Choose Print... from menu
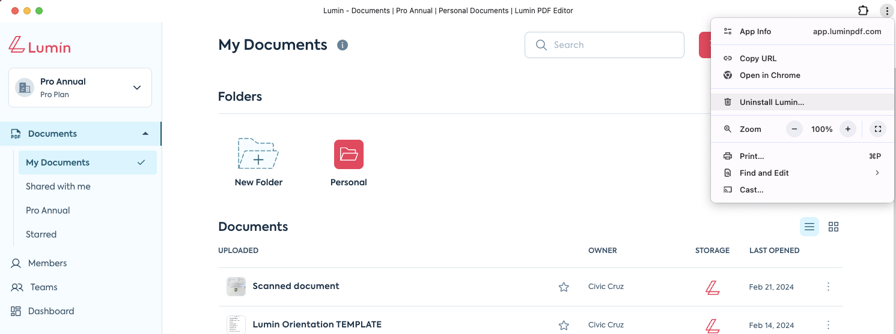 [x=802, y=157]
